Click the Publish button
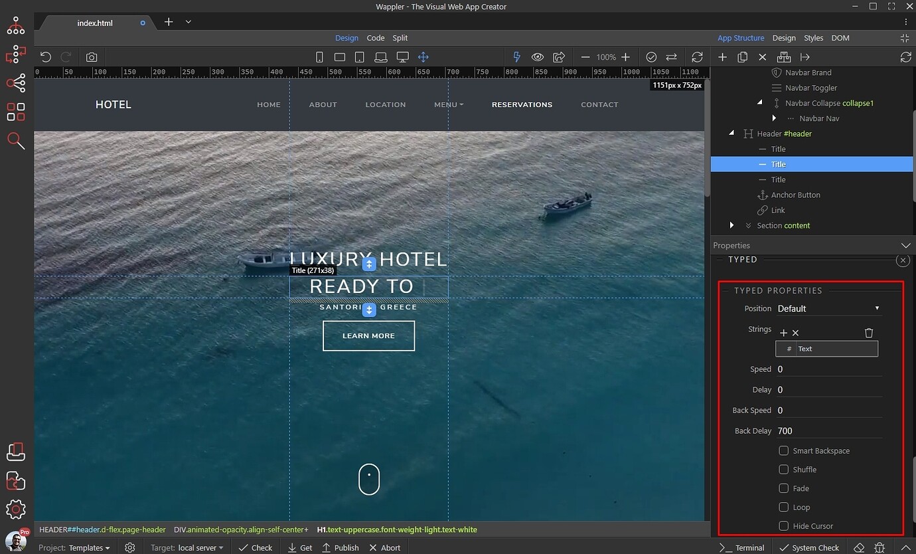This screenshot has height=554, width=916. 341,547
